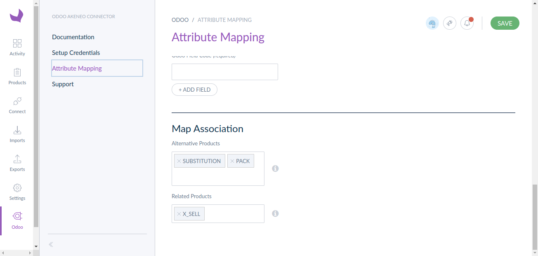The image size is (538, 256).
Task: Open the Setup Credentials menu item
Action: [x=76, y=53]
